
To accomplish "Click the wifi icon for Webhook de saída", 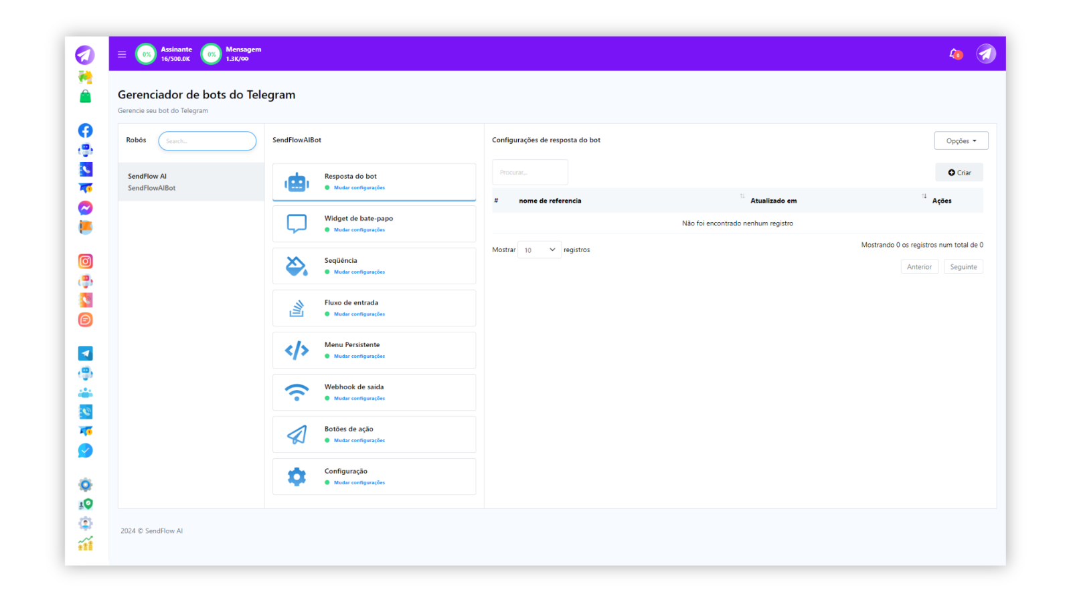I will click(297, 392).
